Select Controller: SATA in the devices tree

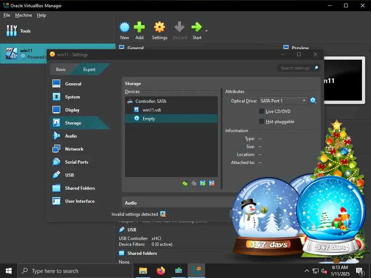(x=171, y=101)
